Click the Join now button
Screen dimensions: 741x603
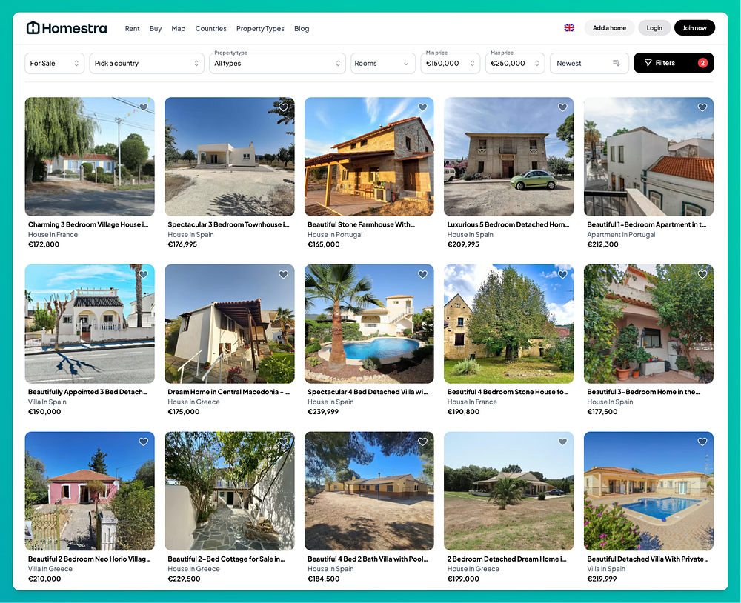(x=694, y=28)
